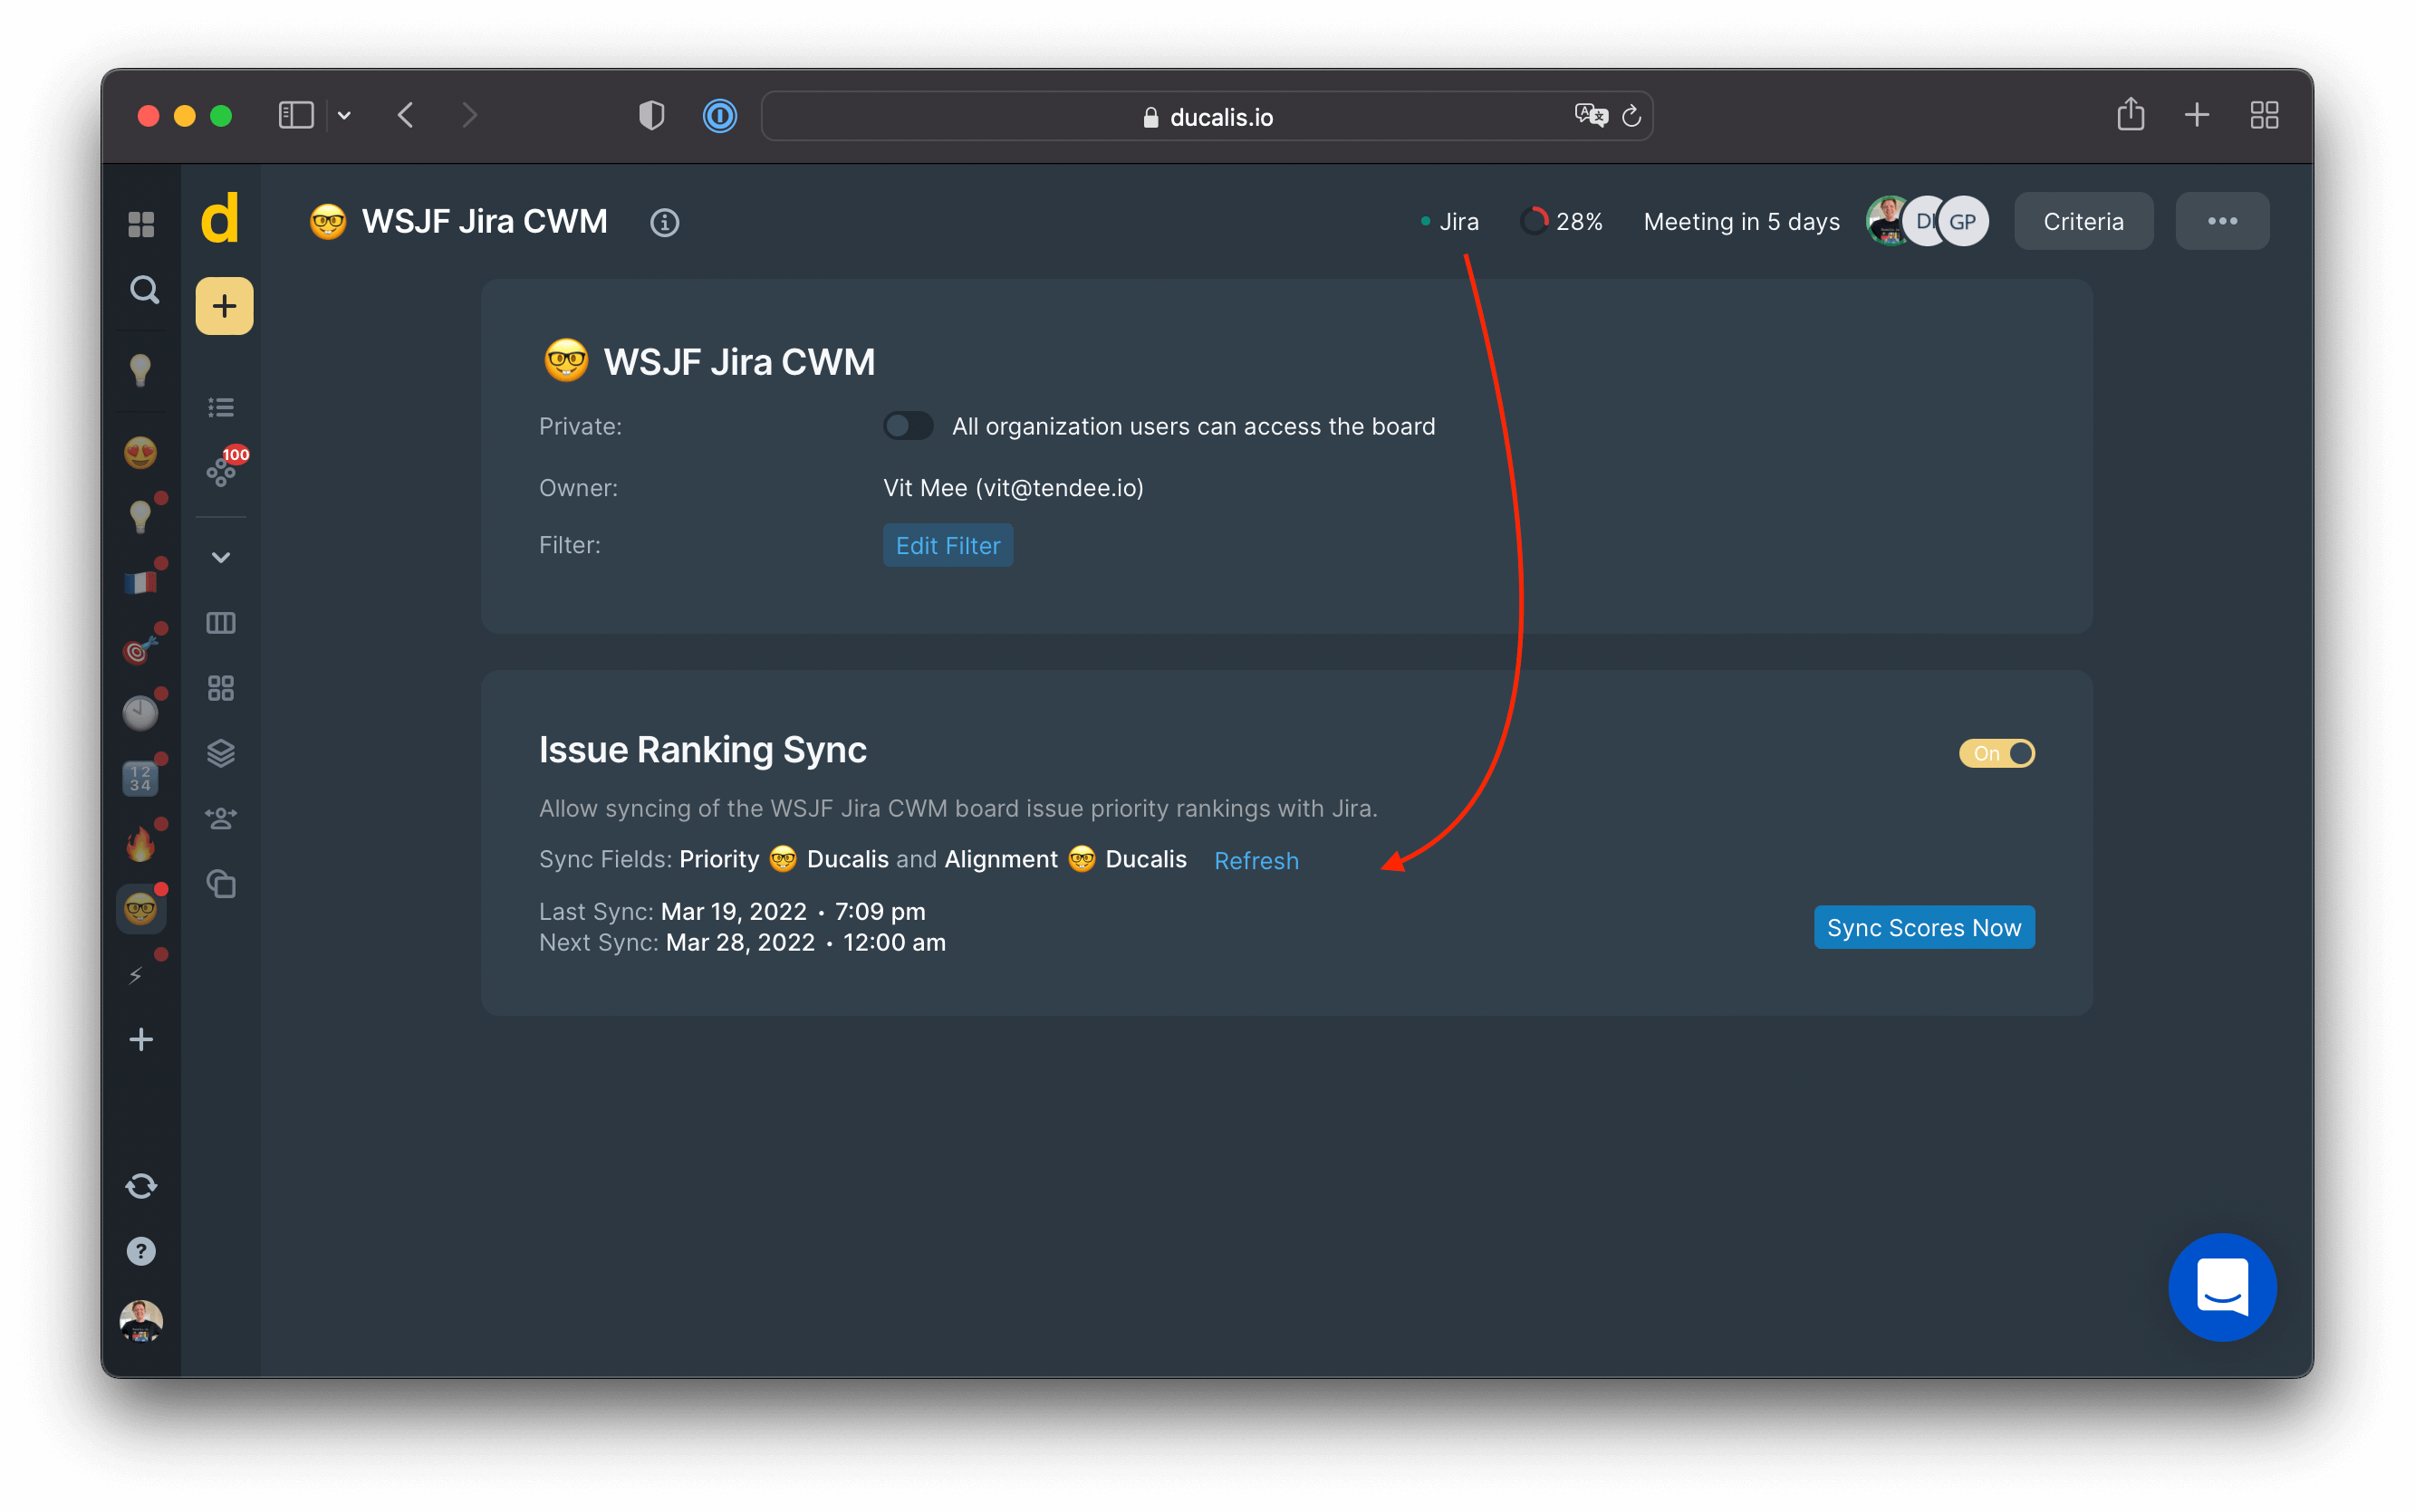The width and height of the screenshot is (2415, 1512).
Task: Open the board options ellipsis menu
Action: coord(2221,221)
